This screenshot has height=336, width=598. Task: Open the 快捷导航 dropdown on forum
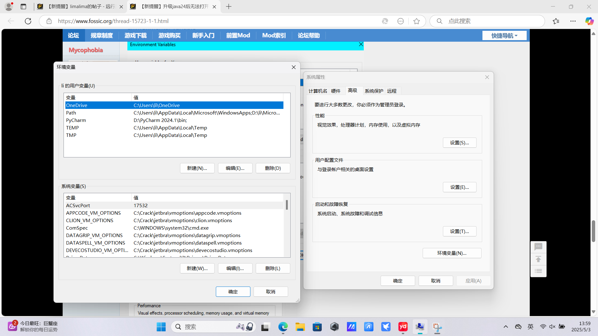click(504, 35)
